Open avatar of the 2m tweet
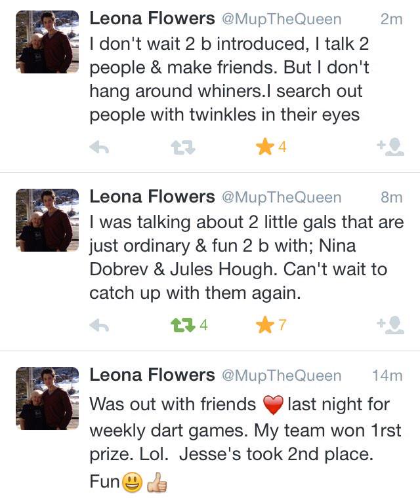Screen dimensions: 420x502 point(47,42)
